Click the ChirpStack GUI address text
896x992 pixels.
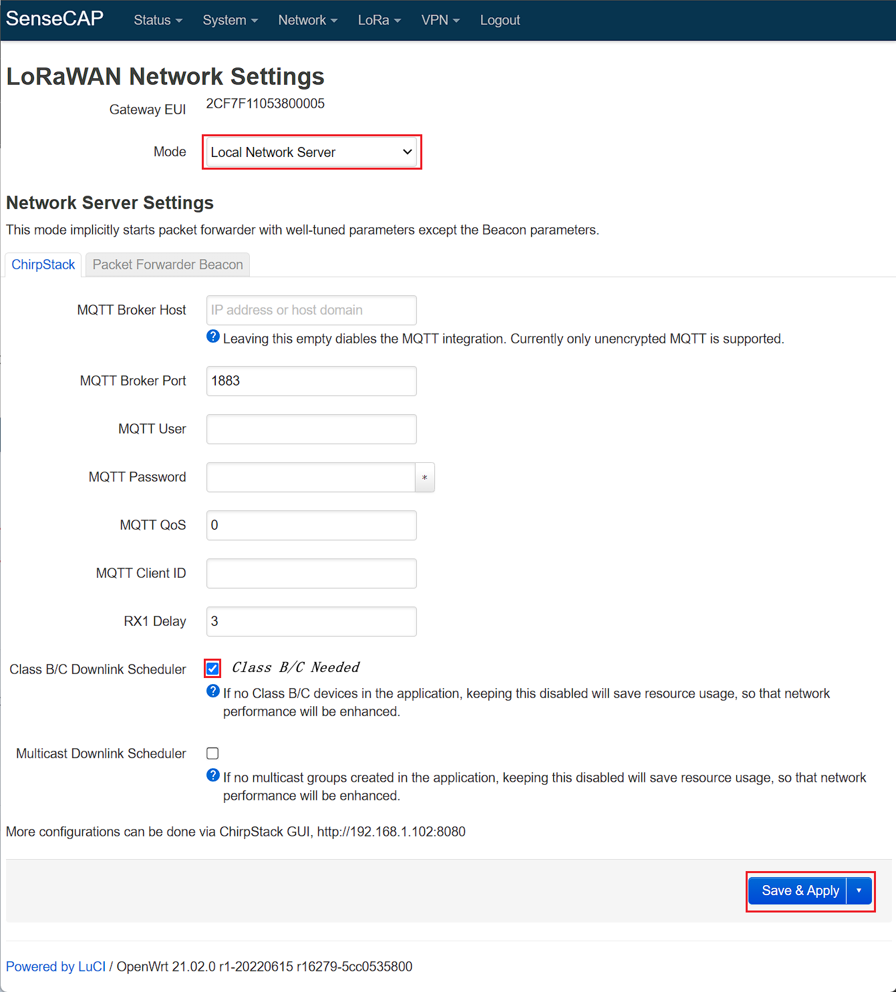click(392, 832)
